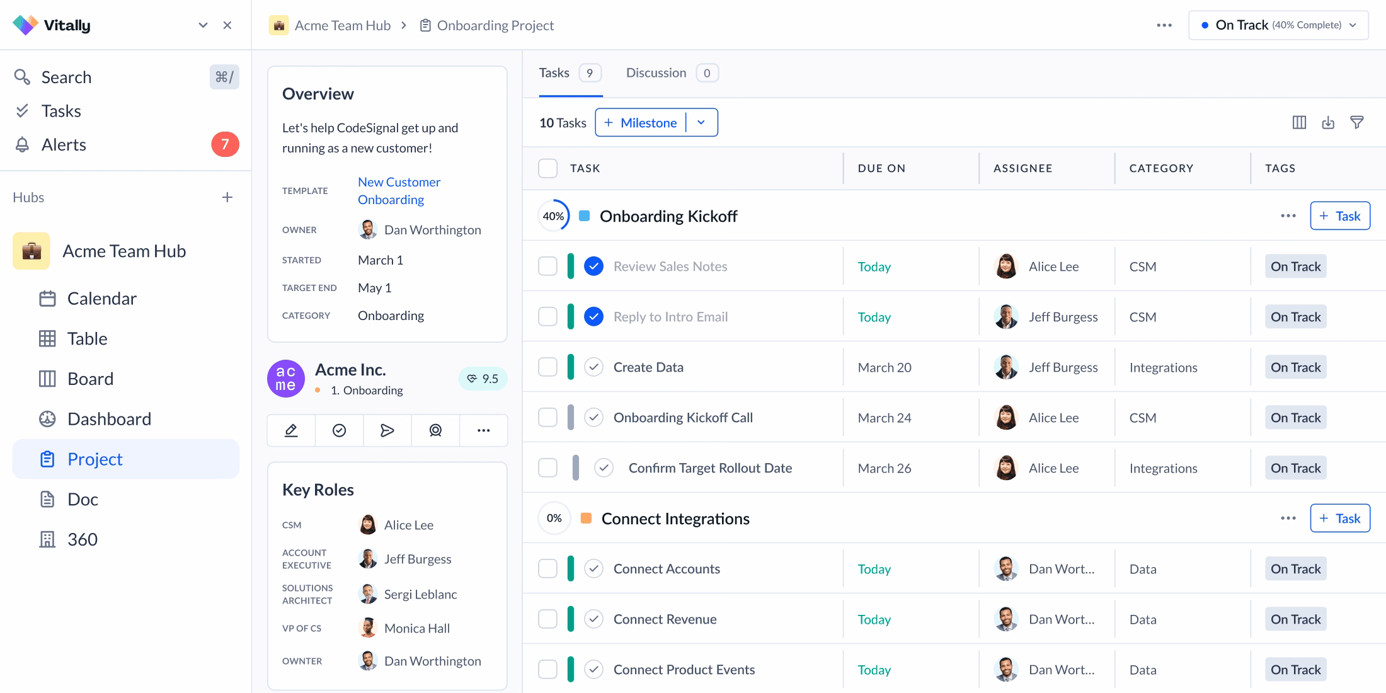The image size is (1386, 693).
Task: Click the plus icon next to Hubs
Action: [227, 197]
